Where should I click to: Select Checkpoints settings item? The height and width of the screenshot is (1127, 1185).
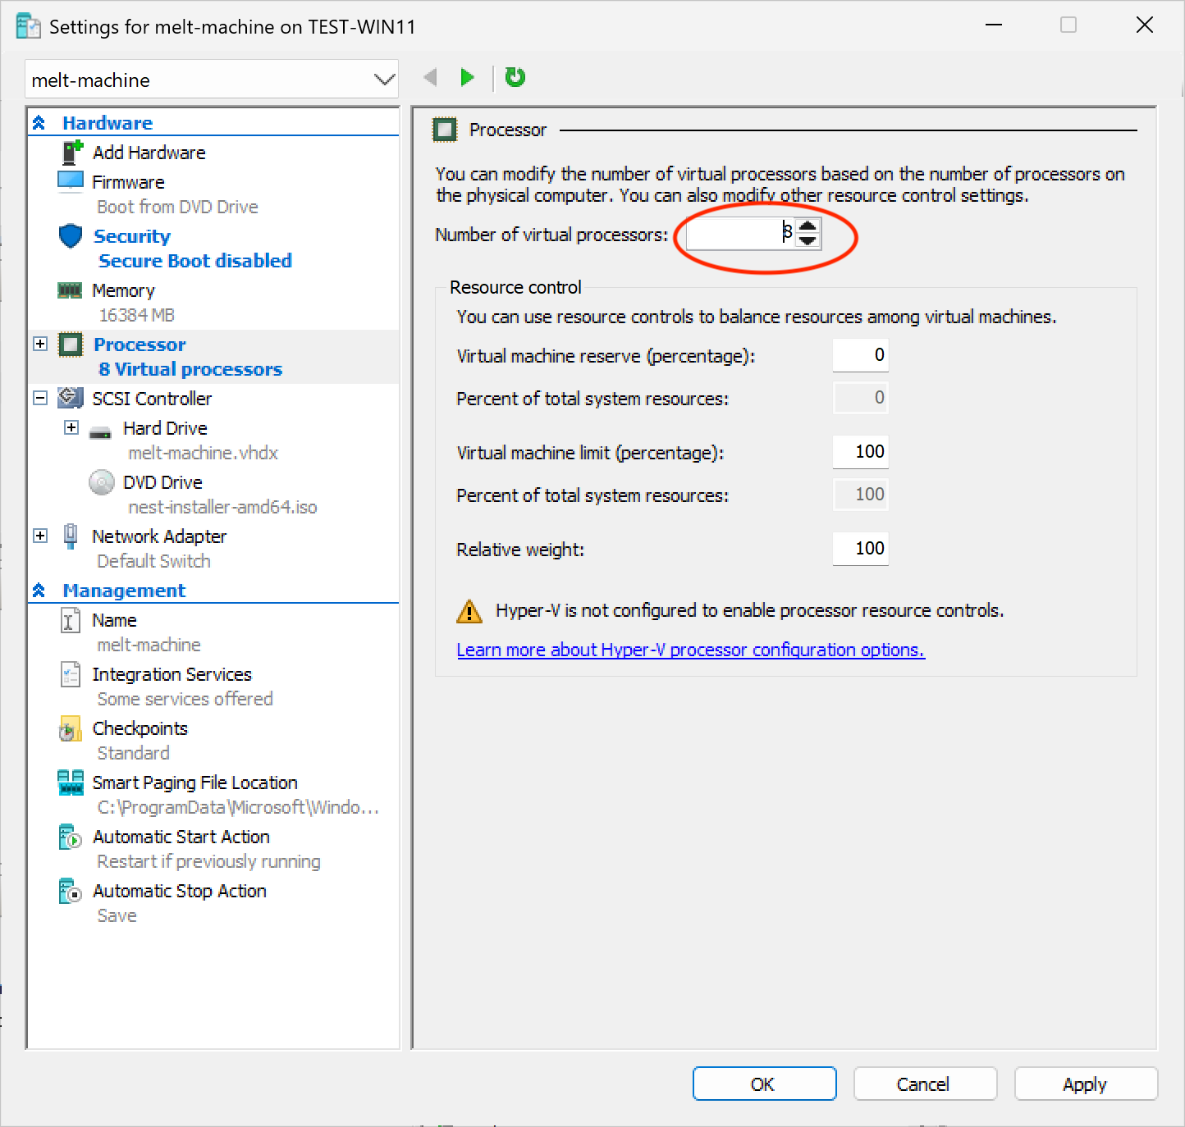tap(140, 728)
